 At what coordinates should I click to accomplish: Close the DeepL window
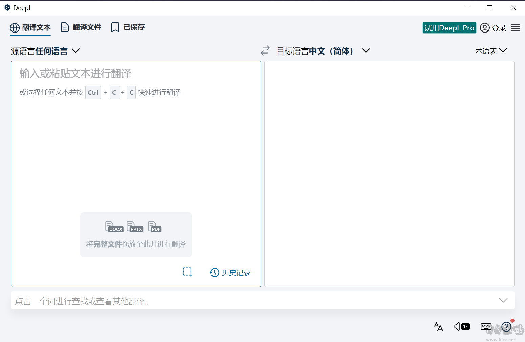tap(513, 8)
